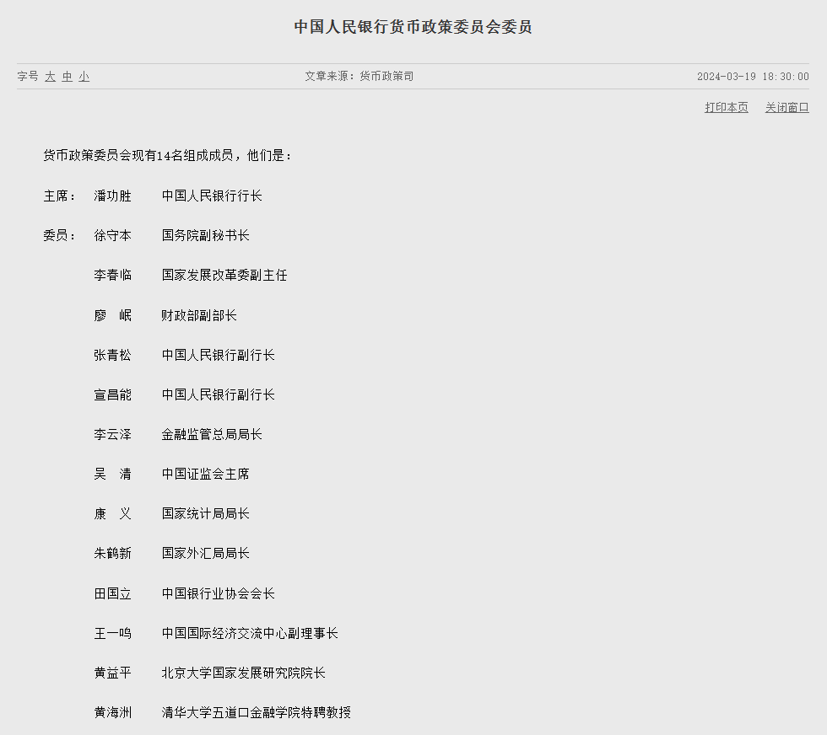Image resolution: width=827 pixels, height=735 pixels.
Task: Click 中国人民银行副行长 in the 张青松 row
Action: tap(219, 355)
